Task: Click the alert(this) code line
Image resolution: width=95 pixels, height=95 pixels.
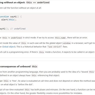Action: pos(9,20)
